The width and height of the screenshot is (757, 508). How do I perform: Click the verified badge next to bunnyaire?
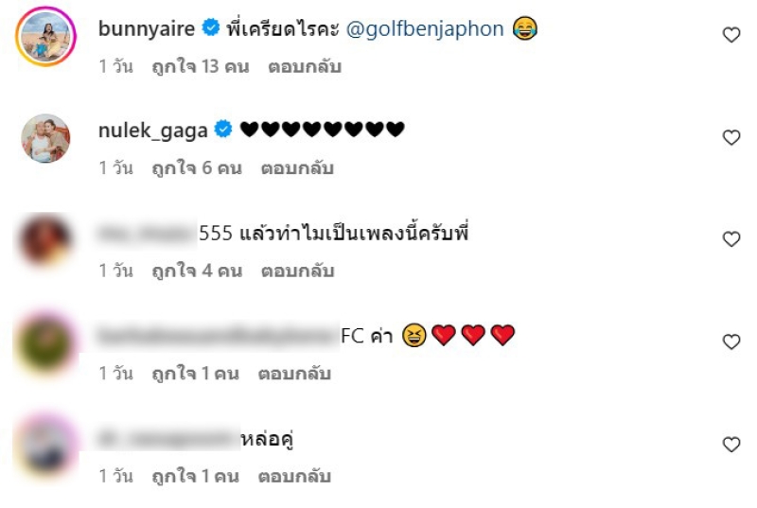coord(210,27)
